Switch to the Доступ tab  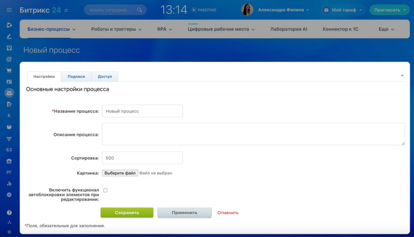(x=105, y=77)
